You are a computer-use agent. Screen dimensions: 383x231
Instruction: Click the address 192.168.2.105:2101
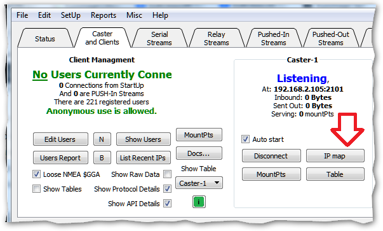pyautogui.click(x=308, y=89)
